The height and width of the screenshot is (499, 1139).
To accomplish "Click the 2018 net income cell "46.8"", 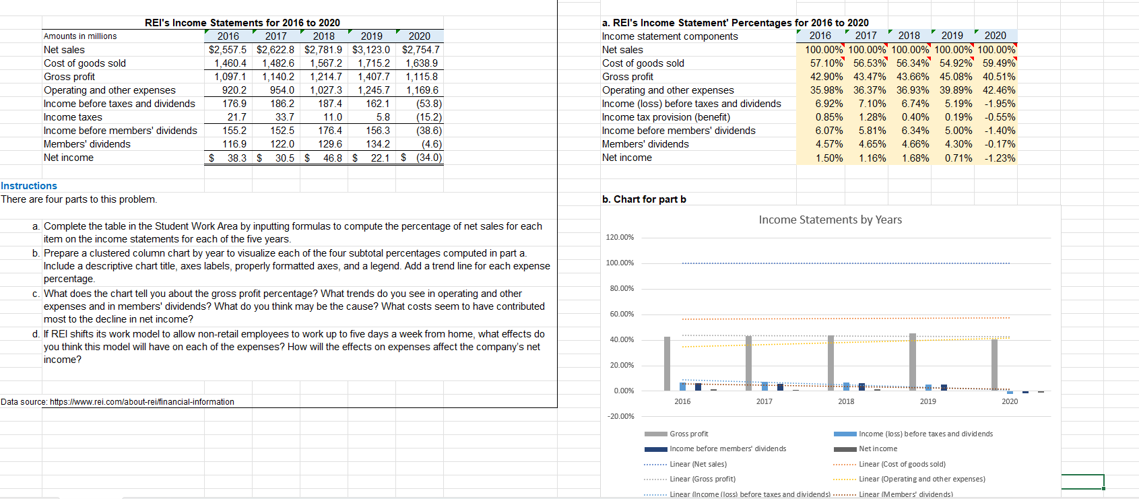I will (x=333, y=158).
